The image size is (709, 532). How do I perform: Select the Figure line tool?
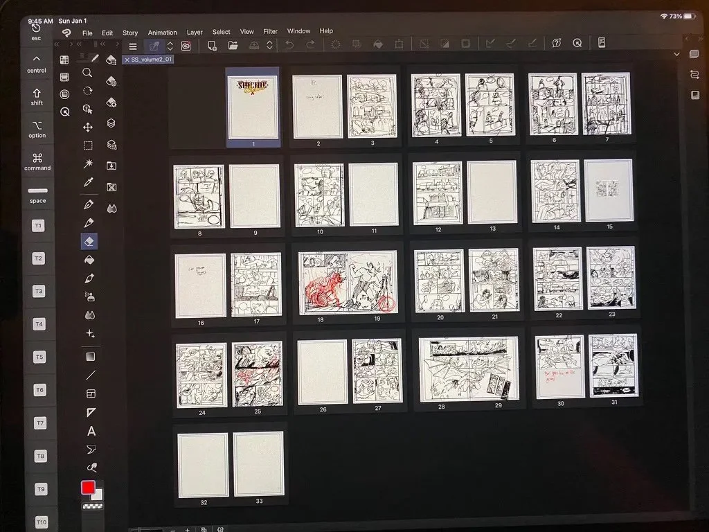coord(91,375)
